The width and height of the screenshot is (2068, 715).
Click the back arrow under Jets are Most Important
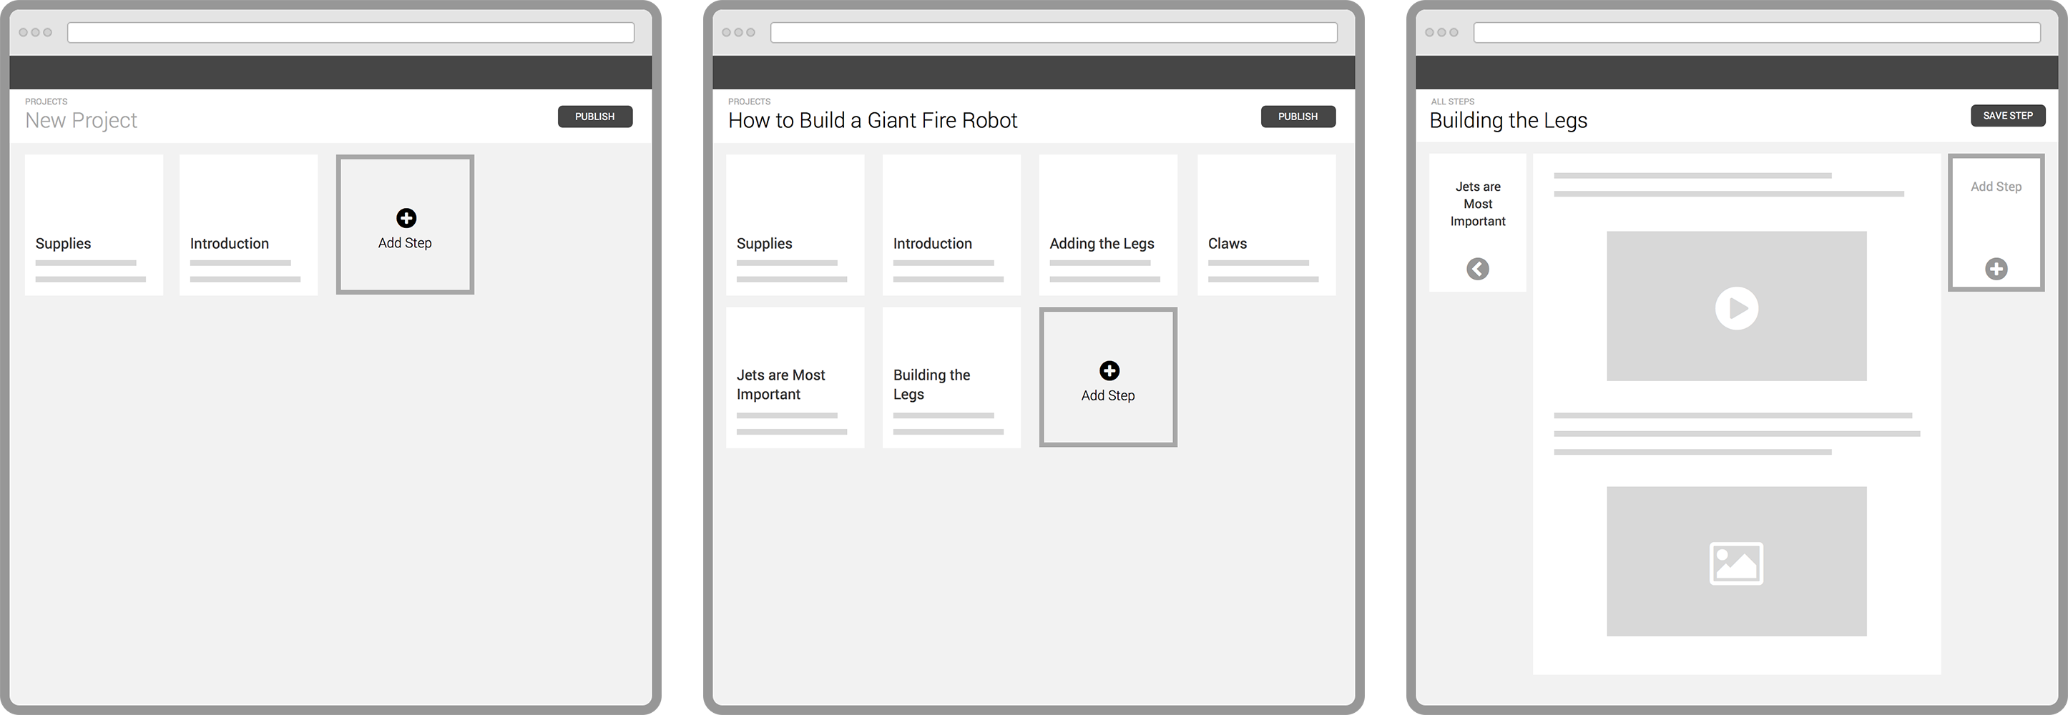click(x=1478, y=269)
